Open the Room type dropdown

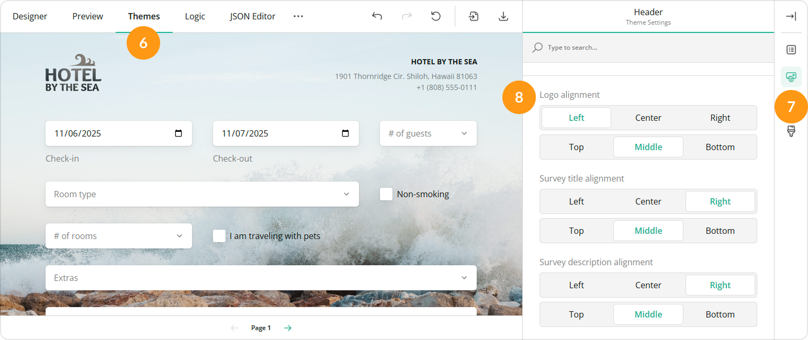(202, 194)
